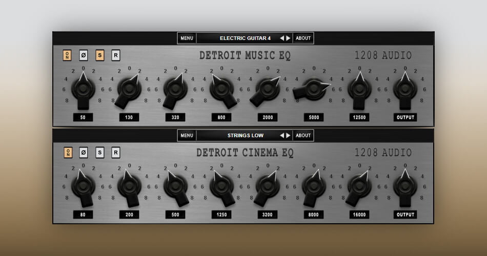The width and height of the screenshot is (487, 256).
Task: Open the ELECTRIC GUITAR 4 preset selector
Action: [245, 38]
